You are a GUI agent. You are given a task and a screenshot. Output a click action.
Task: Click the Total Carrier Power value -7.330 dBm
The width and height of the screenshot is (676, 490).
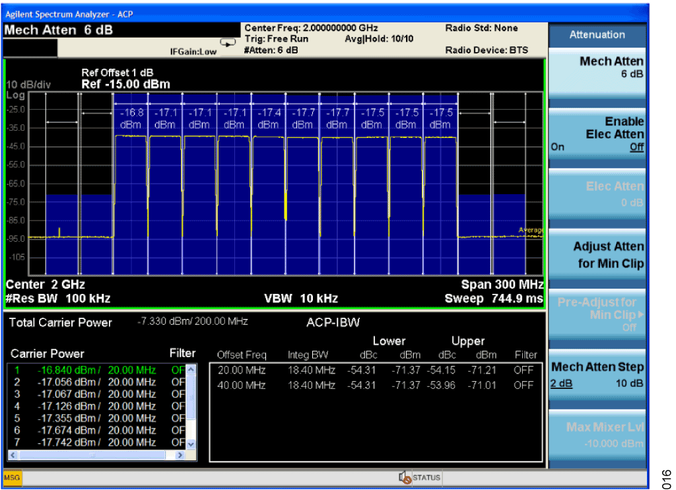pyautogui.click(x=192, y=322)
